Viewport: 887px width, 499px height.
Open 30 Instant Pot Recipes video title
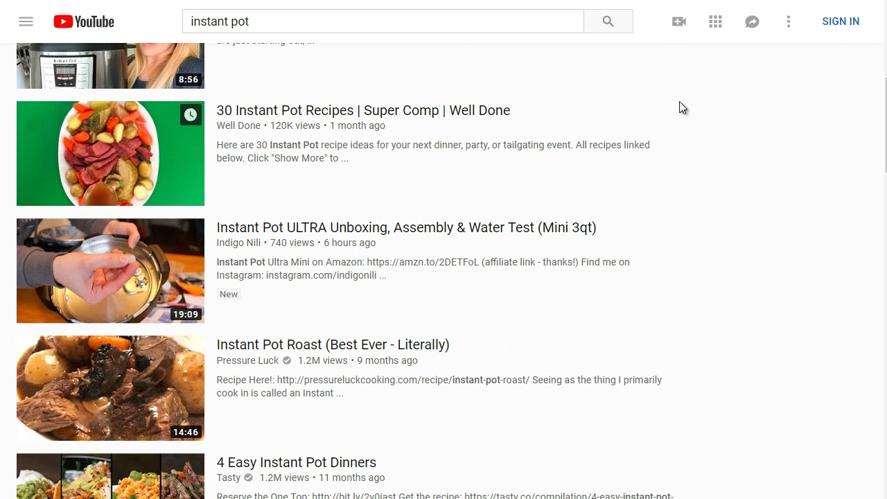click(x=363, y=110)
